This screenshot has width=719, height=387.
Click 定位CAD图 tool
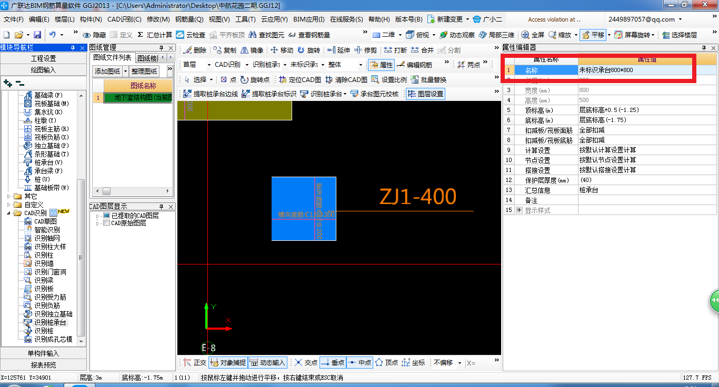click(x=299, y=80)
